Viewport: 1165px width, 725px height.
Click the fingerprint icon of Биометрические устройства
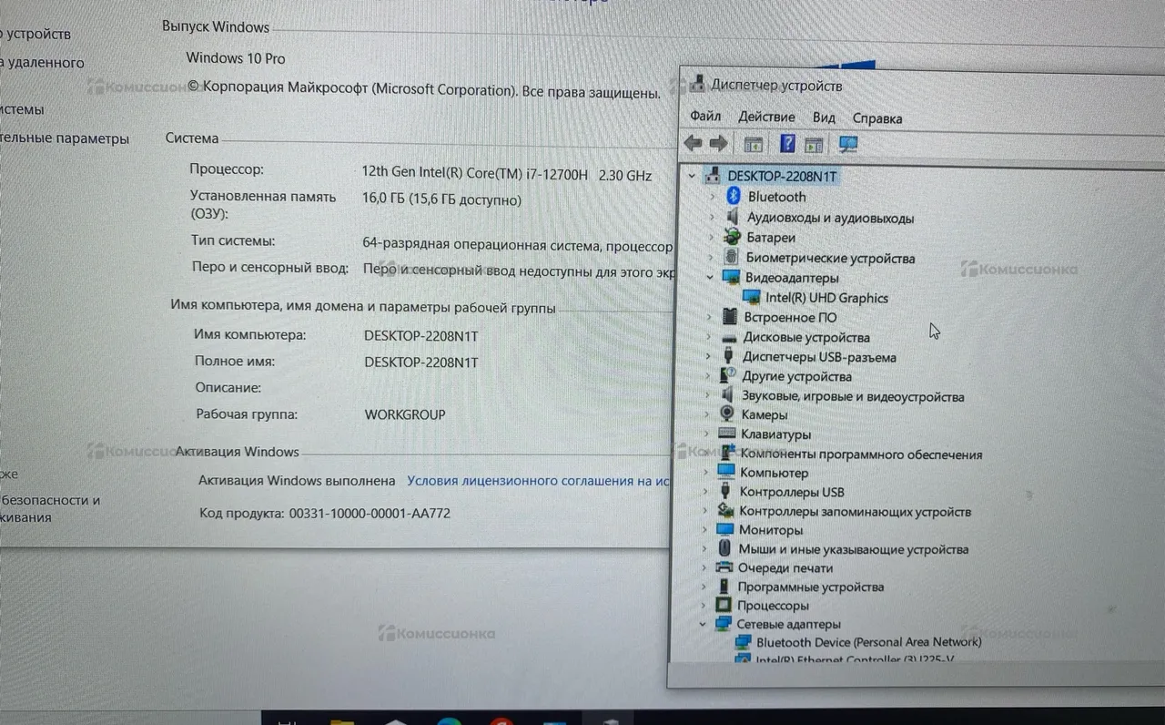pyautogui.click(x=731, y=257)
